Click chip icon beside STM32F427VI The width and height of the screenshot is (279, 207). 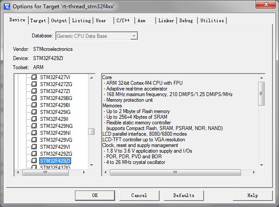[x=34, y=77]
